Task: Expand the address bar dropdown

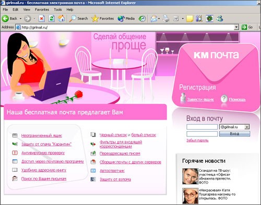Action: click(x=236, y=27)
